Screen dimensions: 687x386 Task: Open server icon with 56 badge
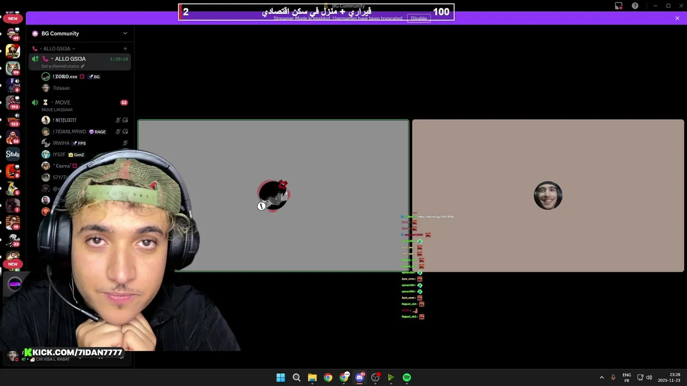point(13,137)
